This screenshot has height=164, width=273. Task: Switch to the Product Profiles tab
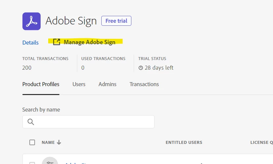[x=41, y=84]
